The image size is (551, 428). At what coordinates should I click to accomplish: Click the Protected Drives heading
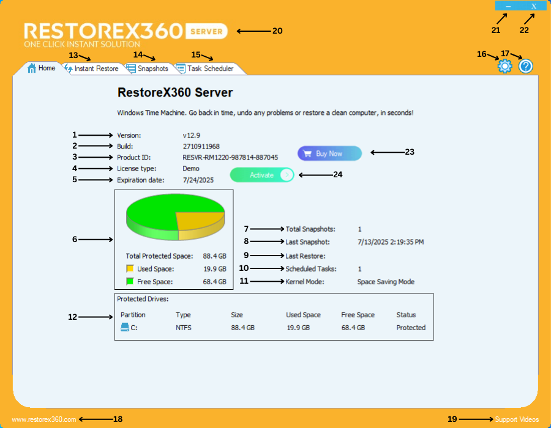click(143, 299)
